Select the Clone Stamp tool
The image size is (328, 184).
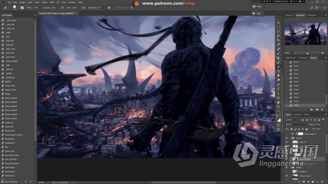[278, 58]
